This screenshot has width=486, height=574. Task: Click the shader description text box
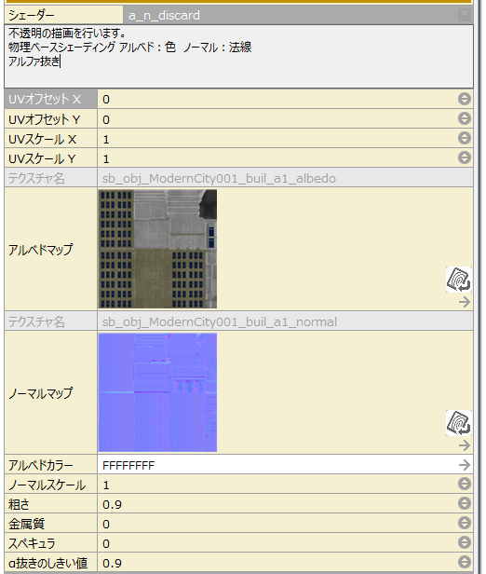tap(238, 56)
